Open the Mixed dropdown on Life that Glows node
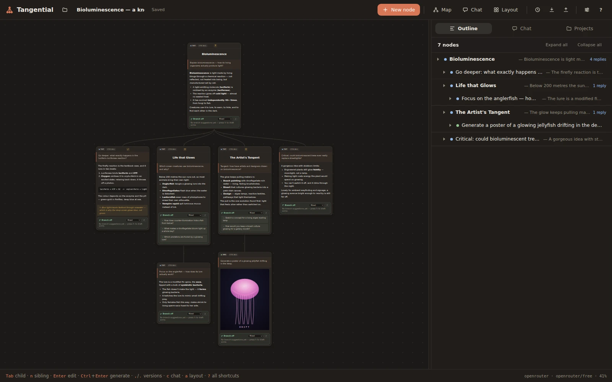This screenshot has height=382, width=612. coord(195,215)
